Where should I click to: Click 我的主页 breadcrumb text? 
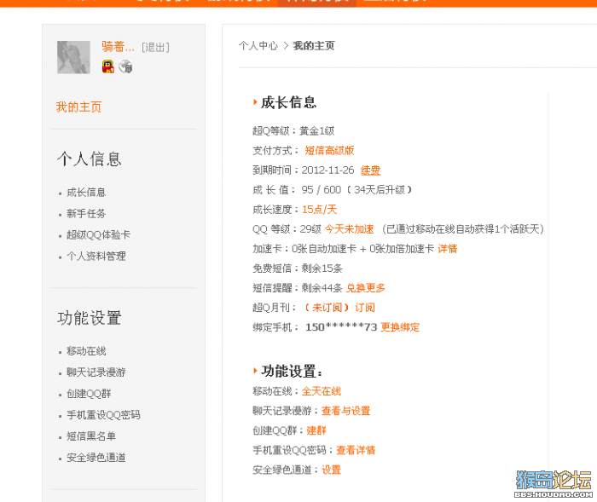click(314, 46)
